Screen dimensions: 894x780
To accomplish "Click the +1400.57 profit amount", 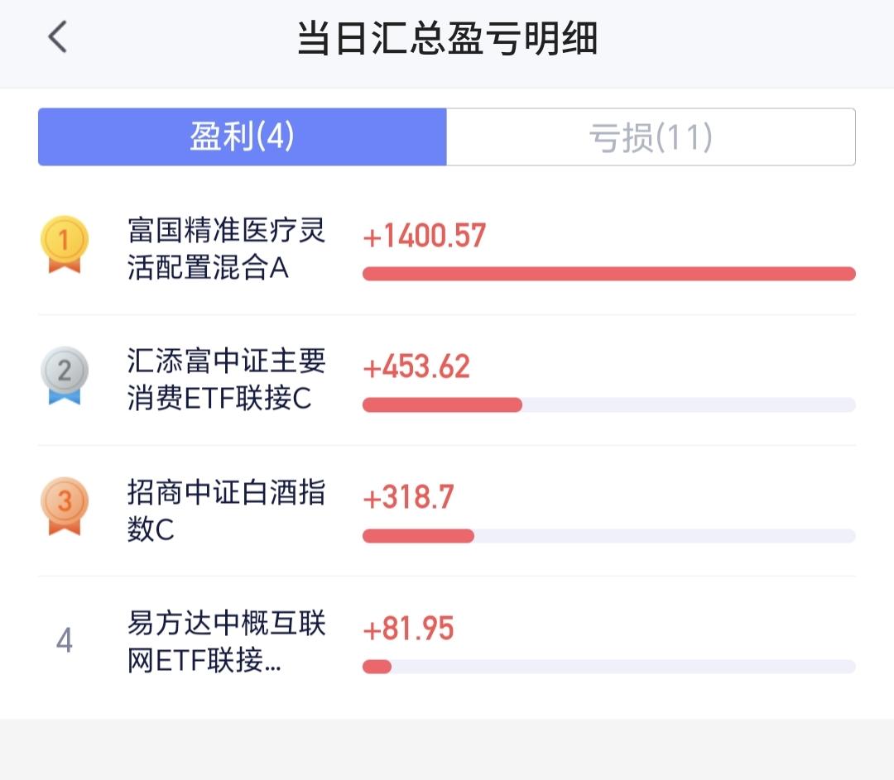I will coord(425,237).
